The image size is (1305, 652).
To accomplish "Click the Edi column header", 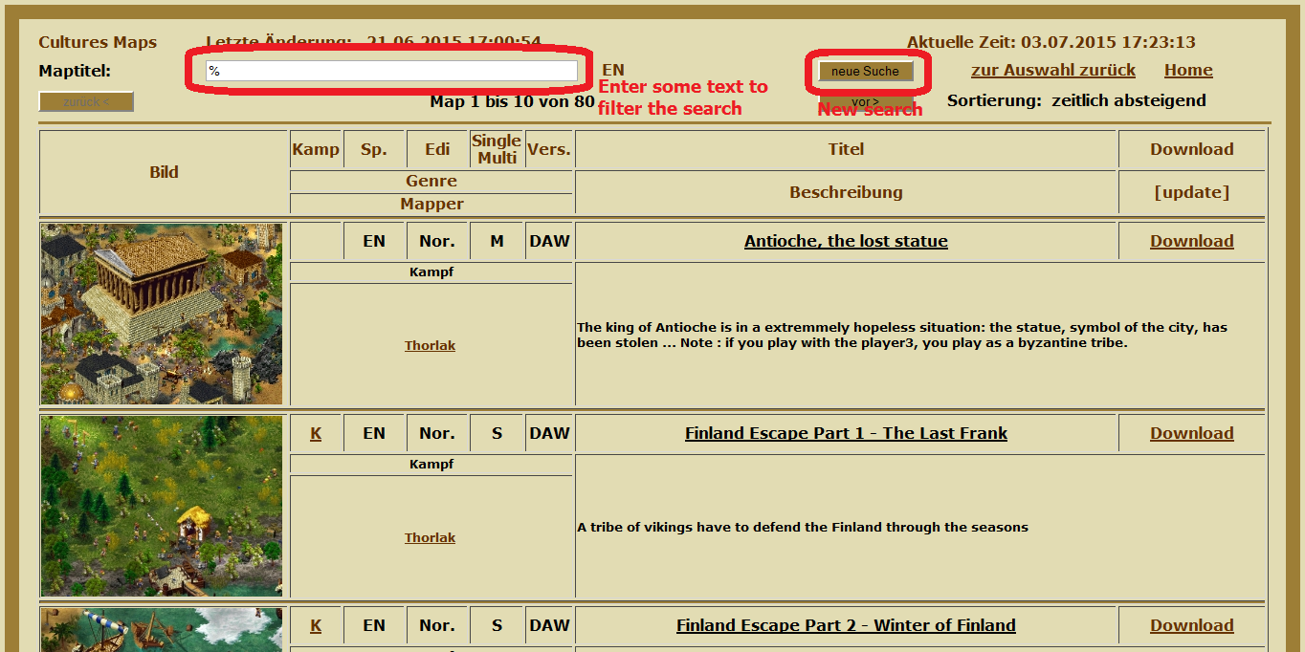I will point(437,149).
